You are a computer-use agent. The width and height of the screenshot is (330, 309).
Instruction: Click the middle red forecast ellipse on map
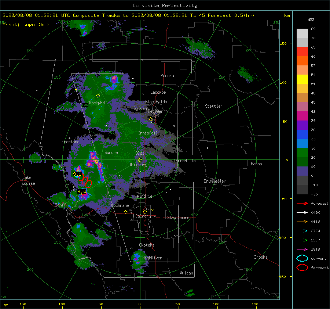(85, 180)
